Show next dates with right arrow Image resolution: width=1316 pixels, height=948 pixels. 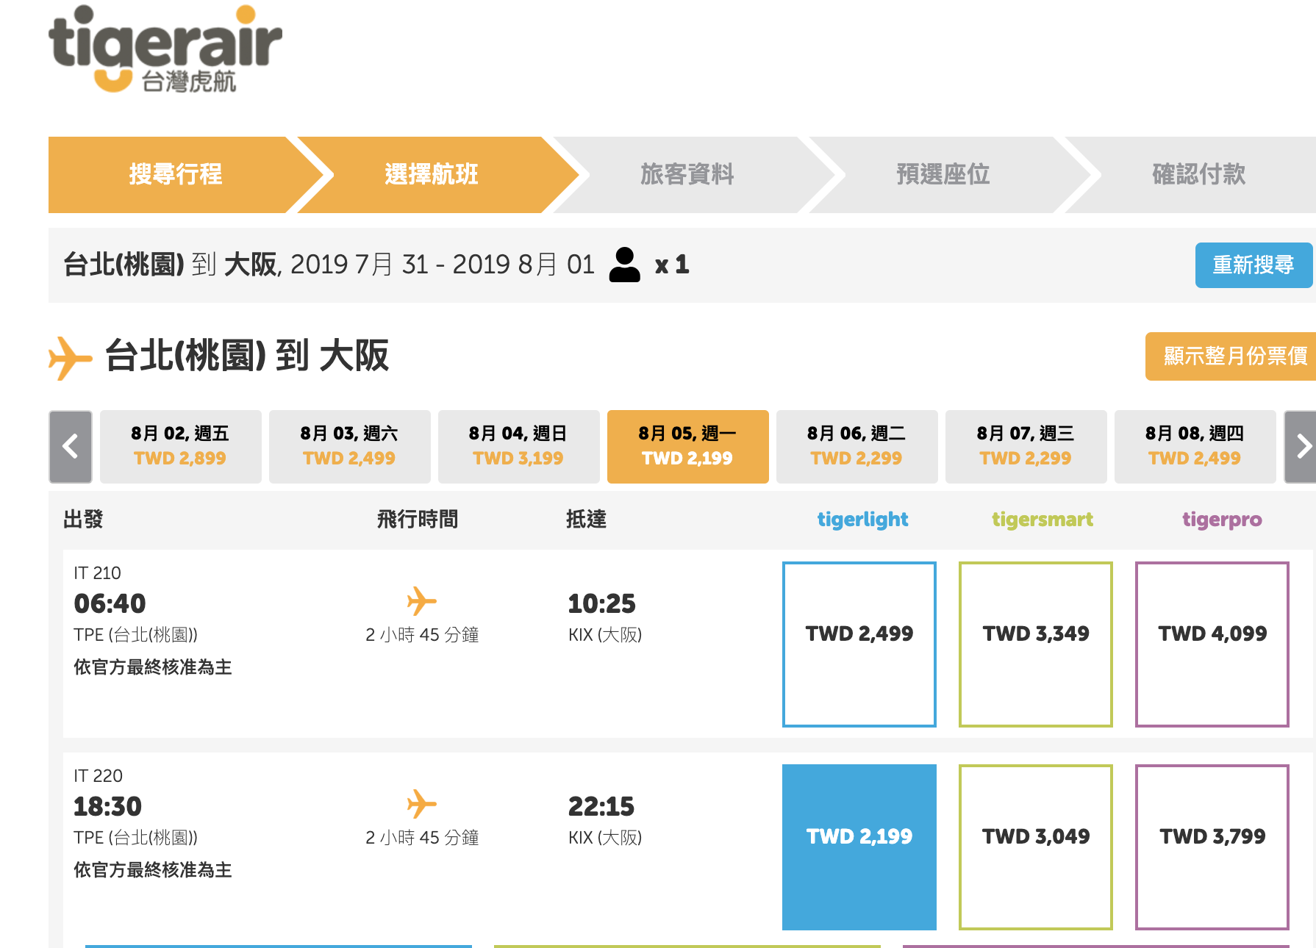[x=1301, y=447]
